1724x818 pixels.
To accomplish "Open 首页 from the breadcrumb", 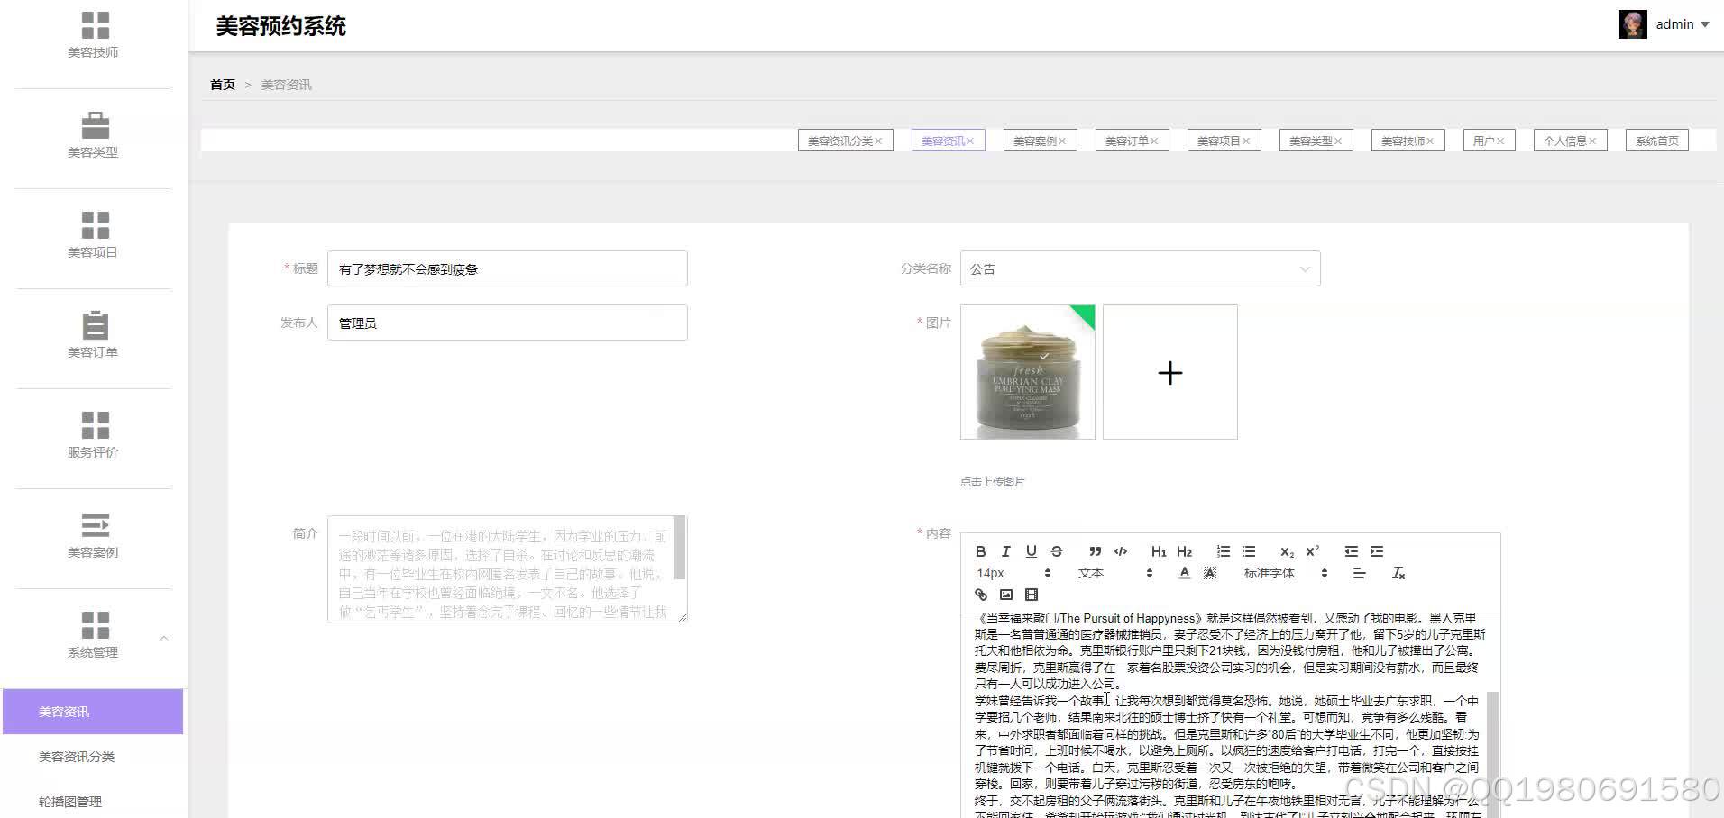I will coord(222,84).
